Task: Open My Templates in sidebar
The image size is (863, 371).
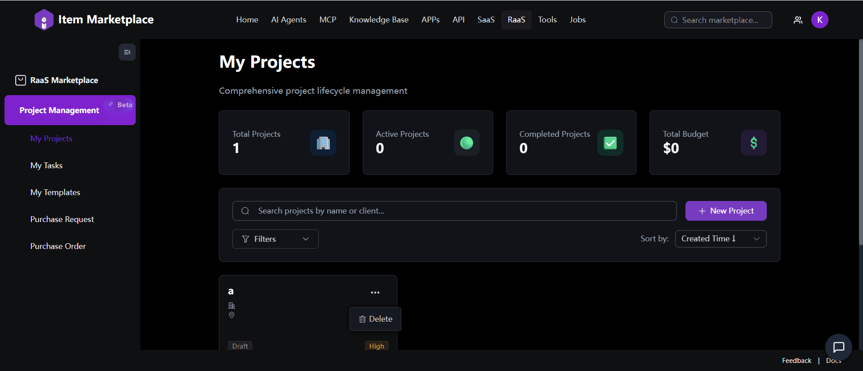Action: [55, 192]
